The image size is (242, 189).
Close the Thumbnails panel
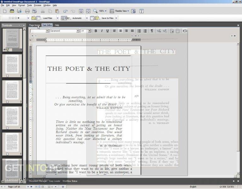pos(24,25)
